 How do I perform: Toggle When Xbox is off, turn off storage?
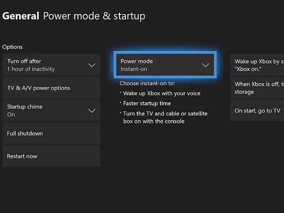(x=257, y=88)
